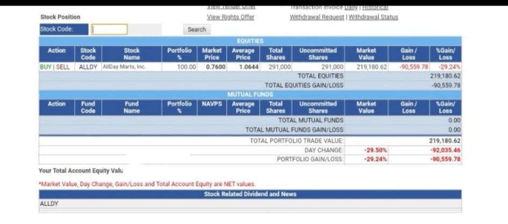Click the Daily transaction invoice link

[x=351, y=8]
